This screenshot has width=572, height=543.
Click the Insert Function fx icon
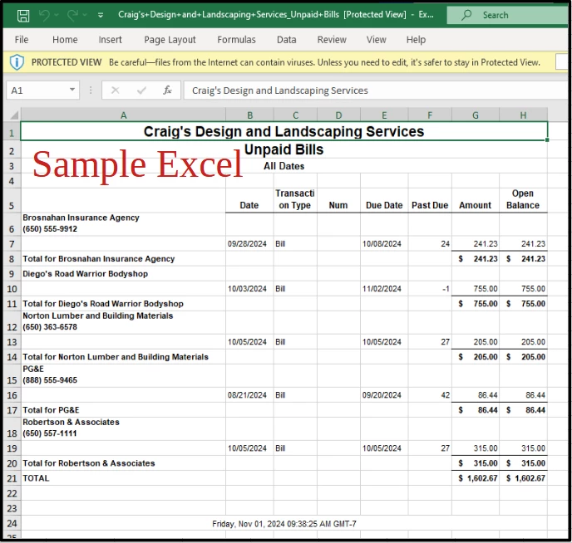(167, 90)
